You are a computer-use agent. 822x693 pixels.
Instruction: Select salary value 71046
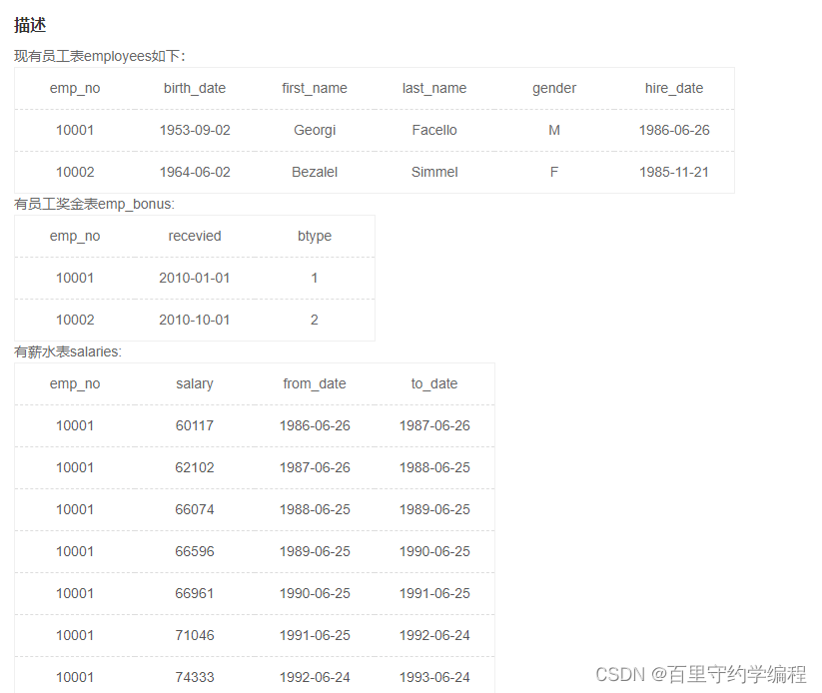[x=195, y=635]
